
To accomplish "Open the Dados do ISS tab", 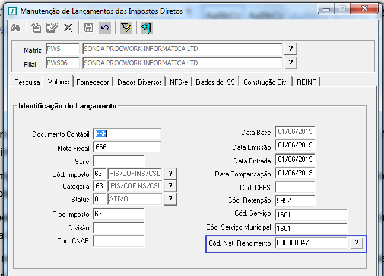I will tap(215, 82).
